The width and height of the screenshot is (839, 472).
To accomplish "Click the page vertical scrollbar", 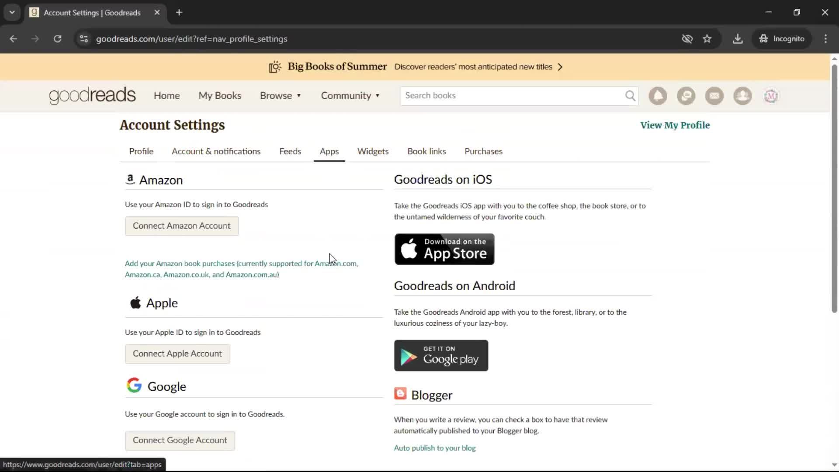I will [x=834, y=188].
